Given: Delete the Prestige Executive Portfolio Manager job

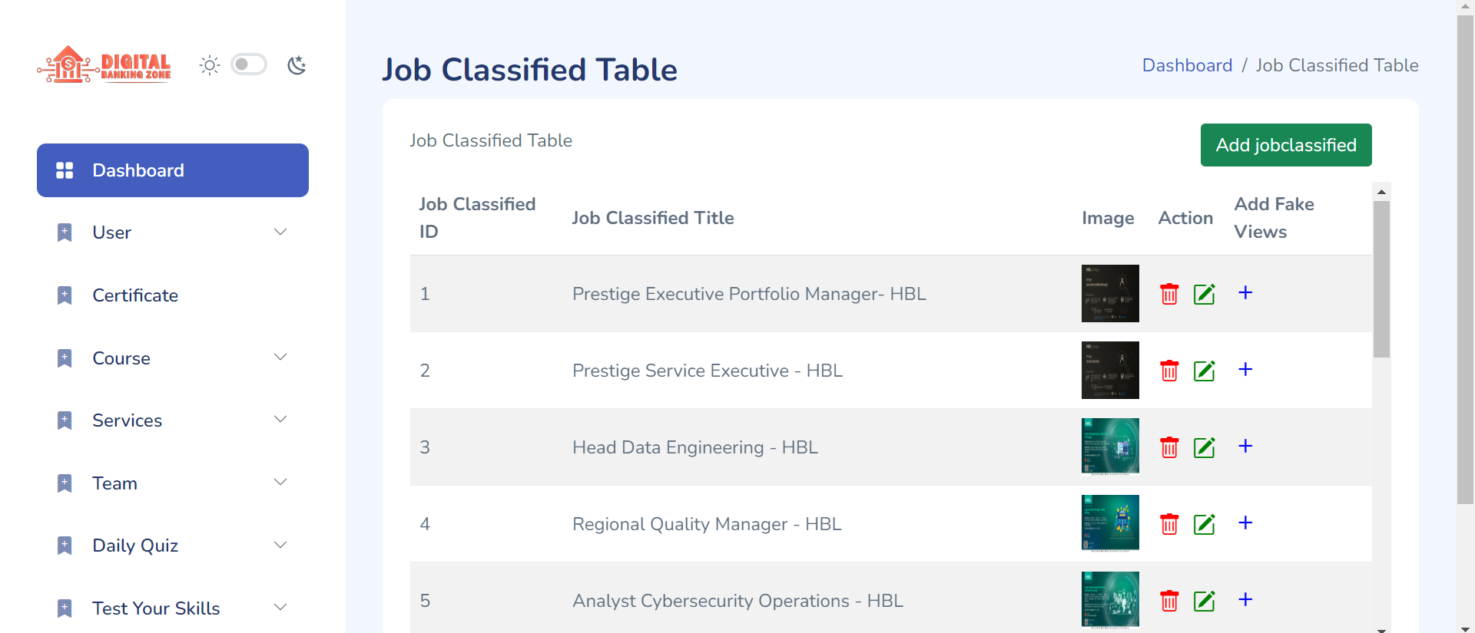Looking at the screenshot, I should click(x=1169, y=294).
